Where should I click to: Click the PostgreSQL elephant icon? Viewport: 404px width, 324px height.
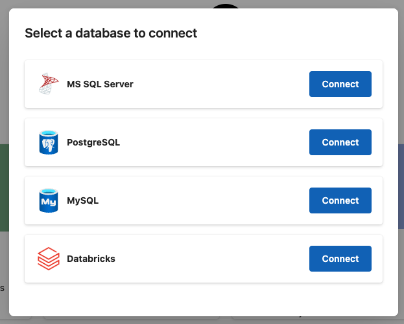click(x=49, y=142)
